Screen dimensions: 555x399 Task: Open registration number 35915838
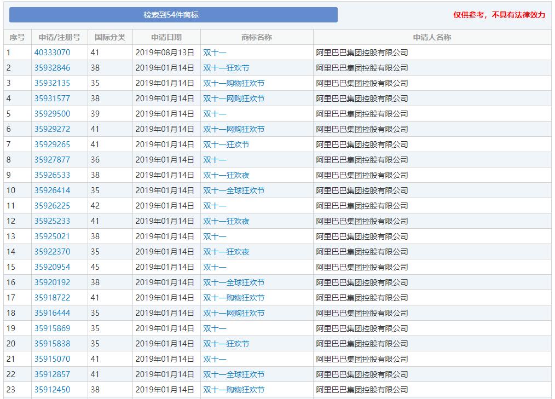[x=52, y=344]
